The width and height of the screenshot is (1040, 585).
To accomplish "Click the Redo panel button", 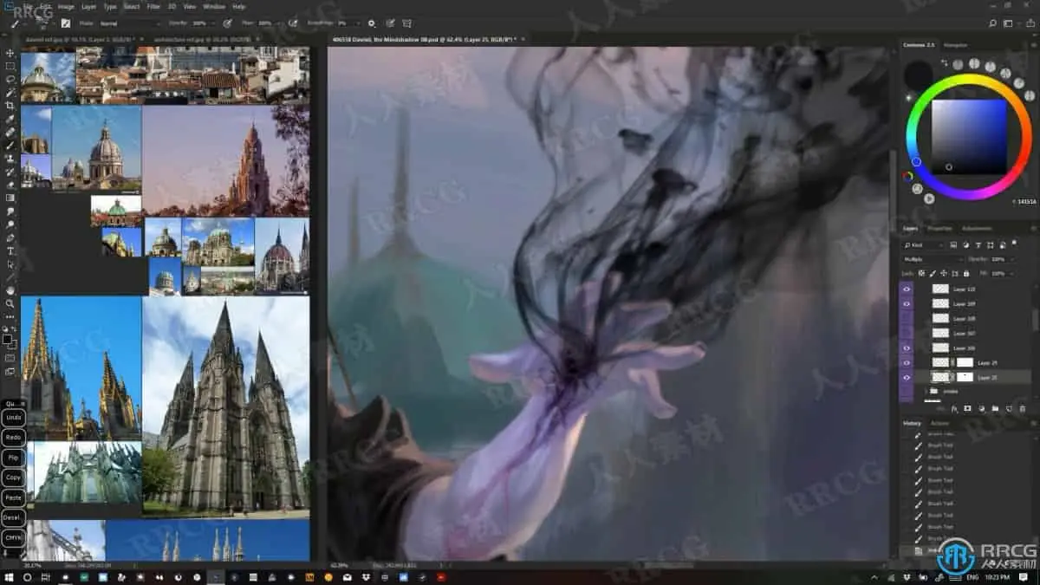I will (13, 437).
